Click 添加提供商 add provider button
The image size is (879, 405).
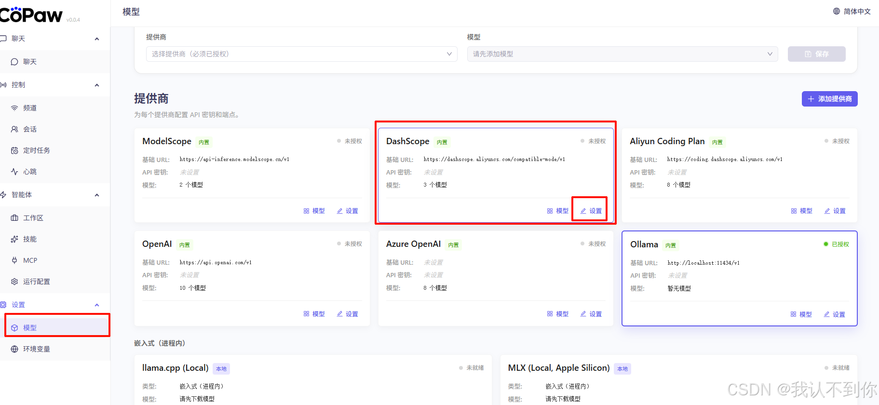coord(829,99)
